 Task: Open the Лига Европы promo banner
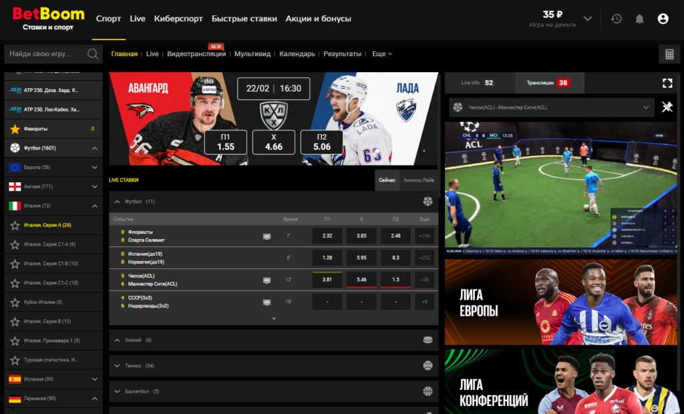[561, 302]
